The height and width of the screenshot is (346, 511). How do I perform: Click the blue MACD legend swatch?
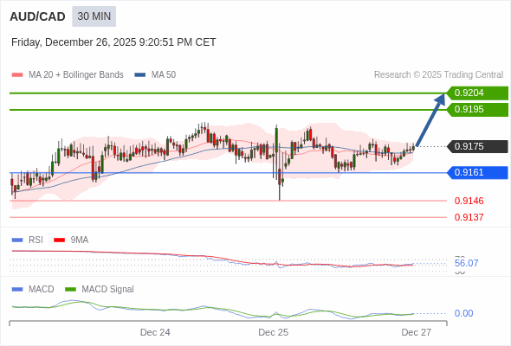[x=17, y=290]
